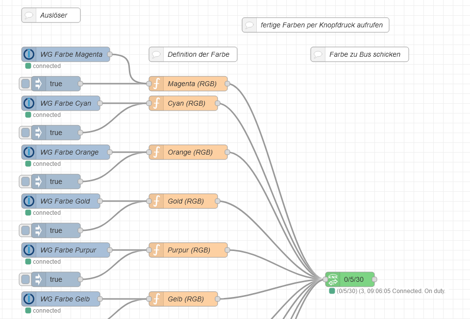
Task: Click the comment icon on Farbe zu Bus schicken
Action: 318,54
